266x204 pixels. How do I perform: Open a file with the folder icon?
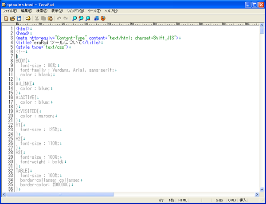pyautogui.click(x=12, y=18)
